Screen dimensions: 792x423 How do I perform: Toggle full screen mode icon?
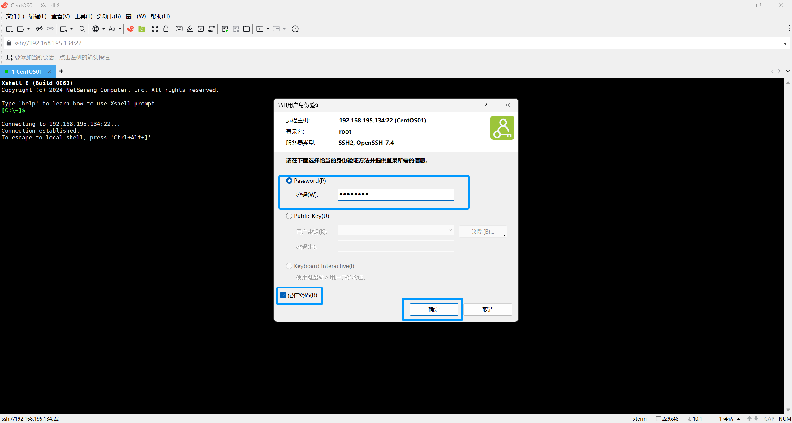[155, 29]
